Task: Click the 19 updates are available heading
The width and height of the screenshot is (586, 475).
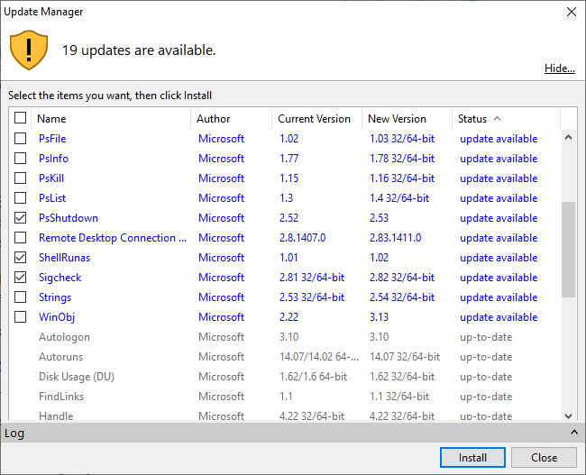Action: pos(139,50)
